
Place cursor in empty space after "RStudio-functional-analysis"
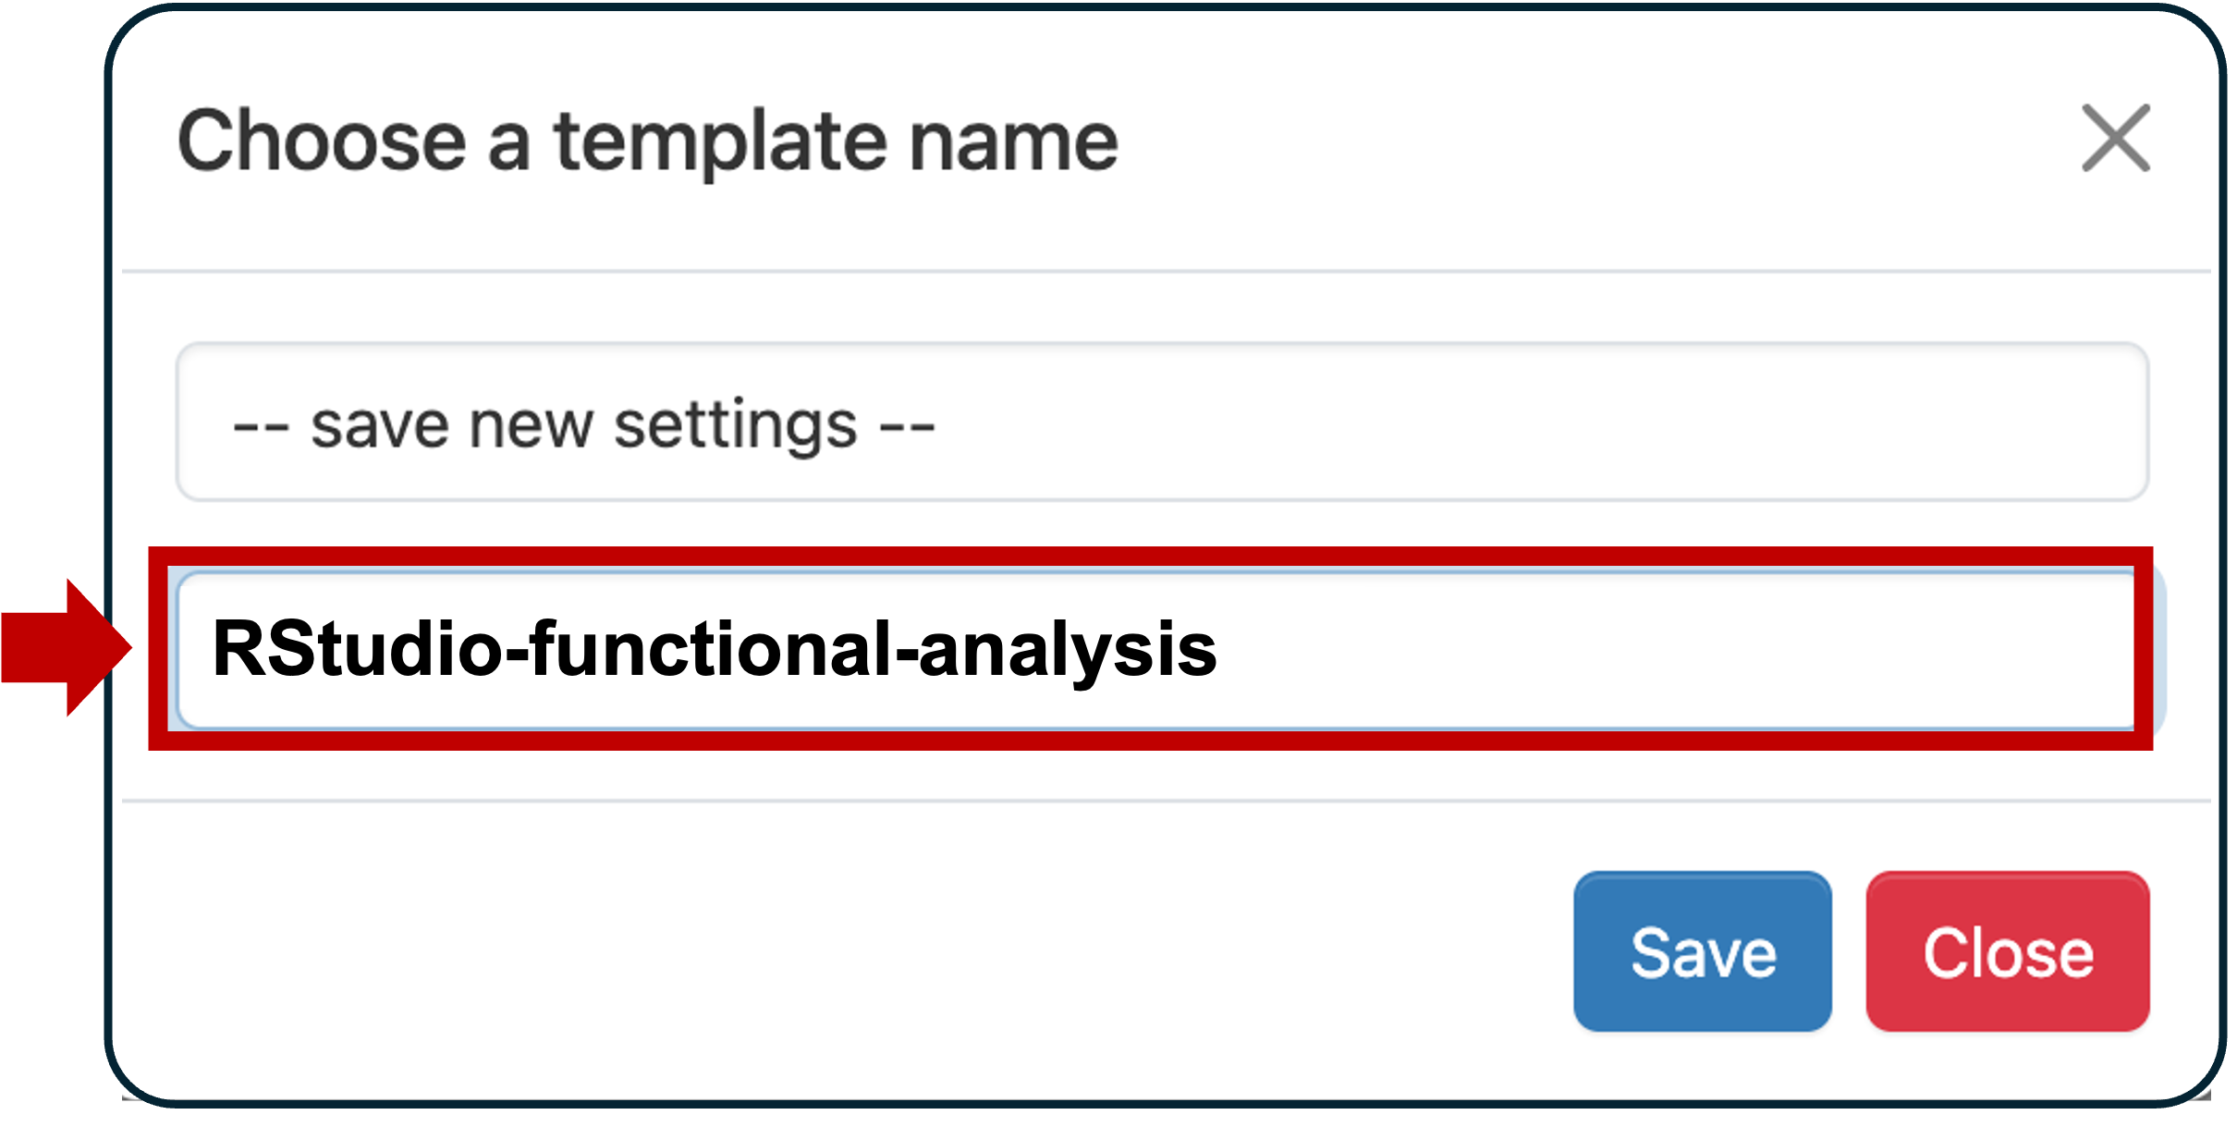point(1664,649)
